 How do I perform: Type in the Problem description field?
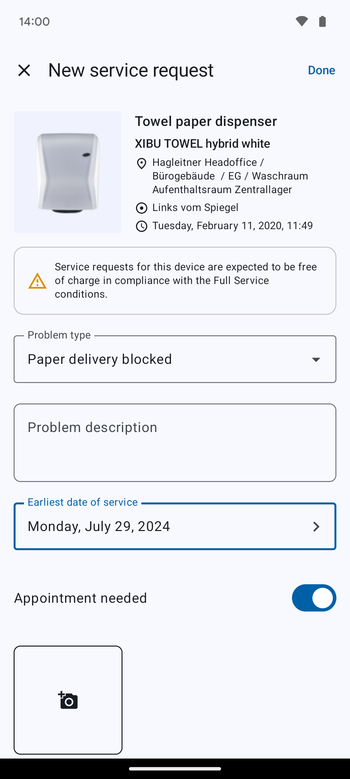(175, 443)
